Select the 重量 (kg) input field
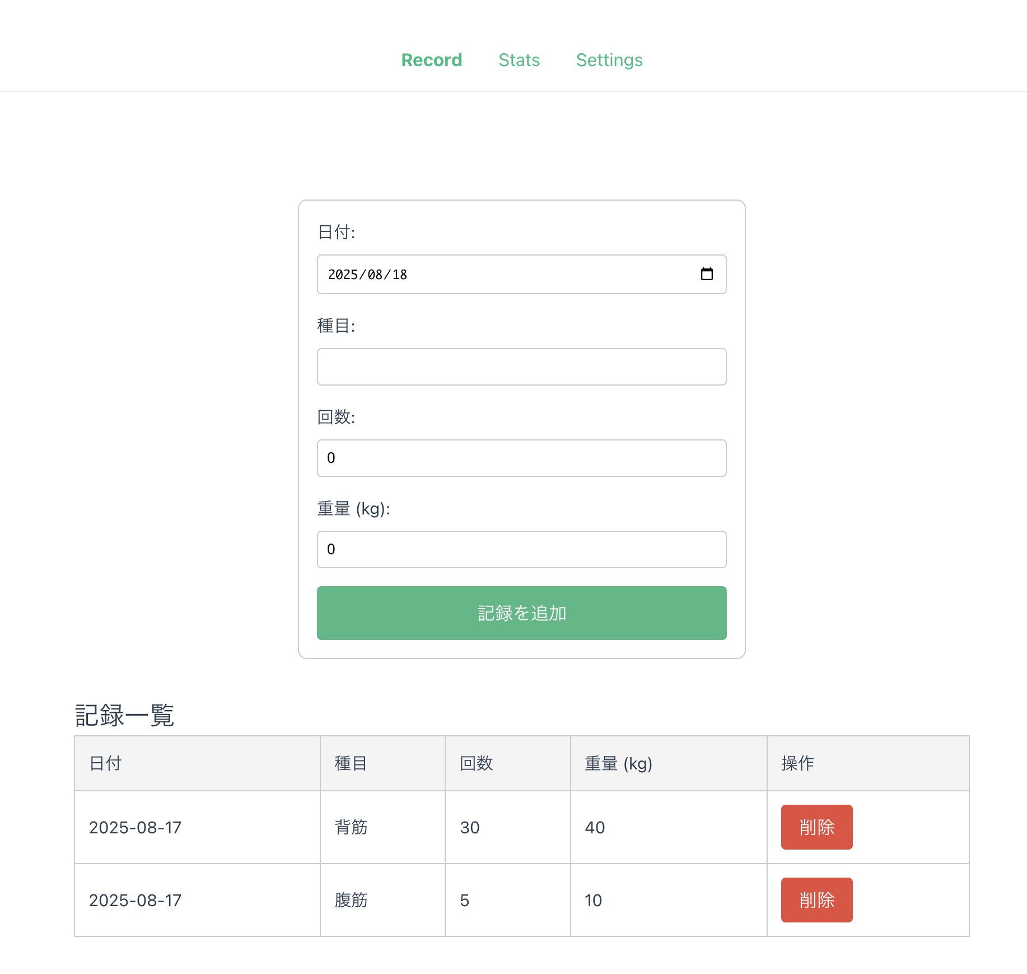1027x974 pixels. coord(521,550)
